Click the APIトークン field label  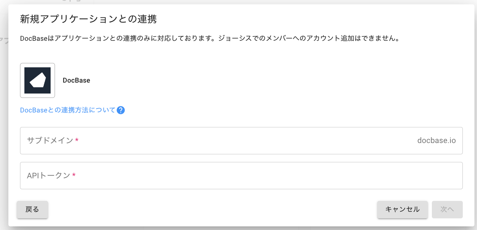48,175
